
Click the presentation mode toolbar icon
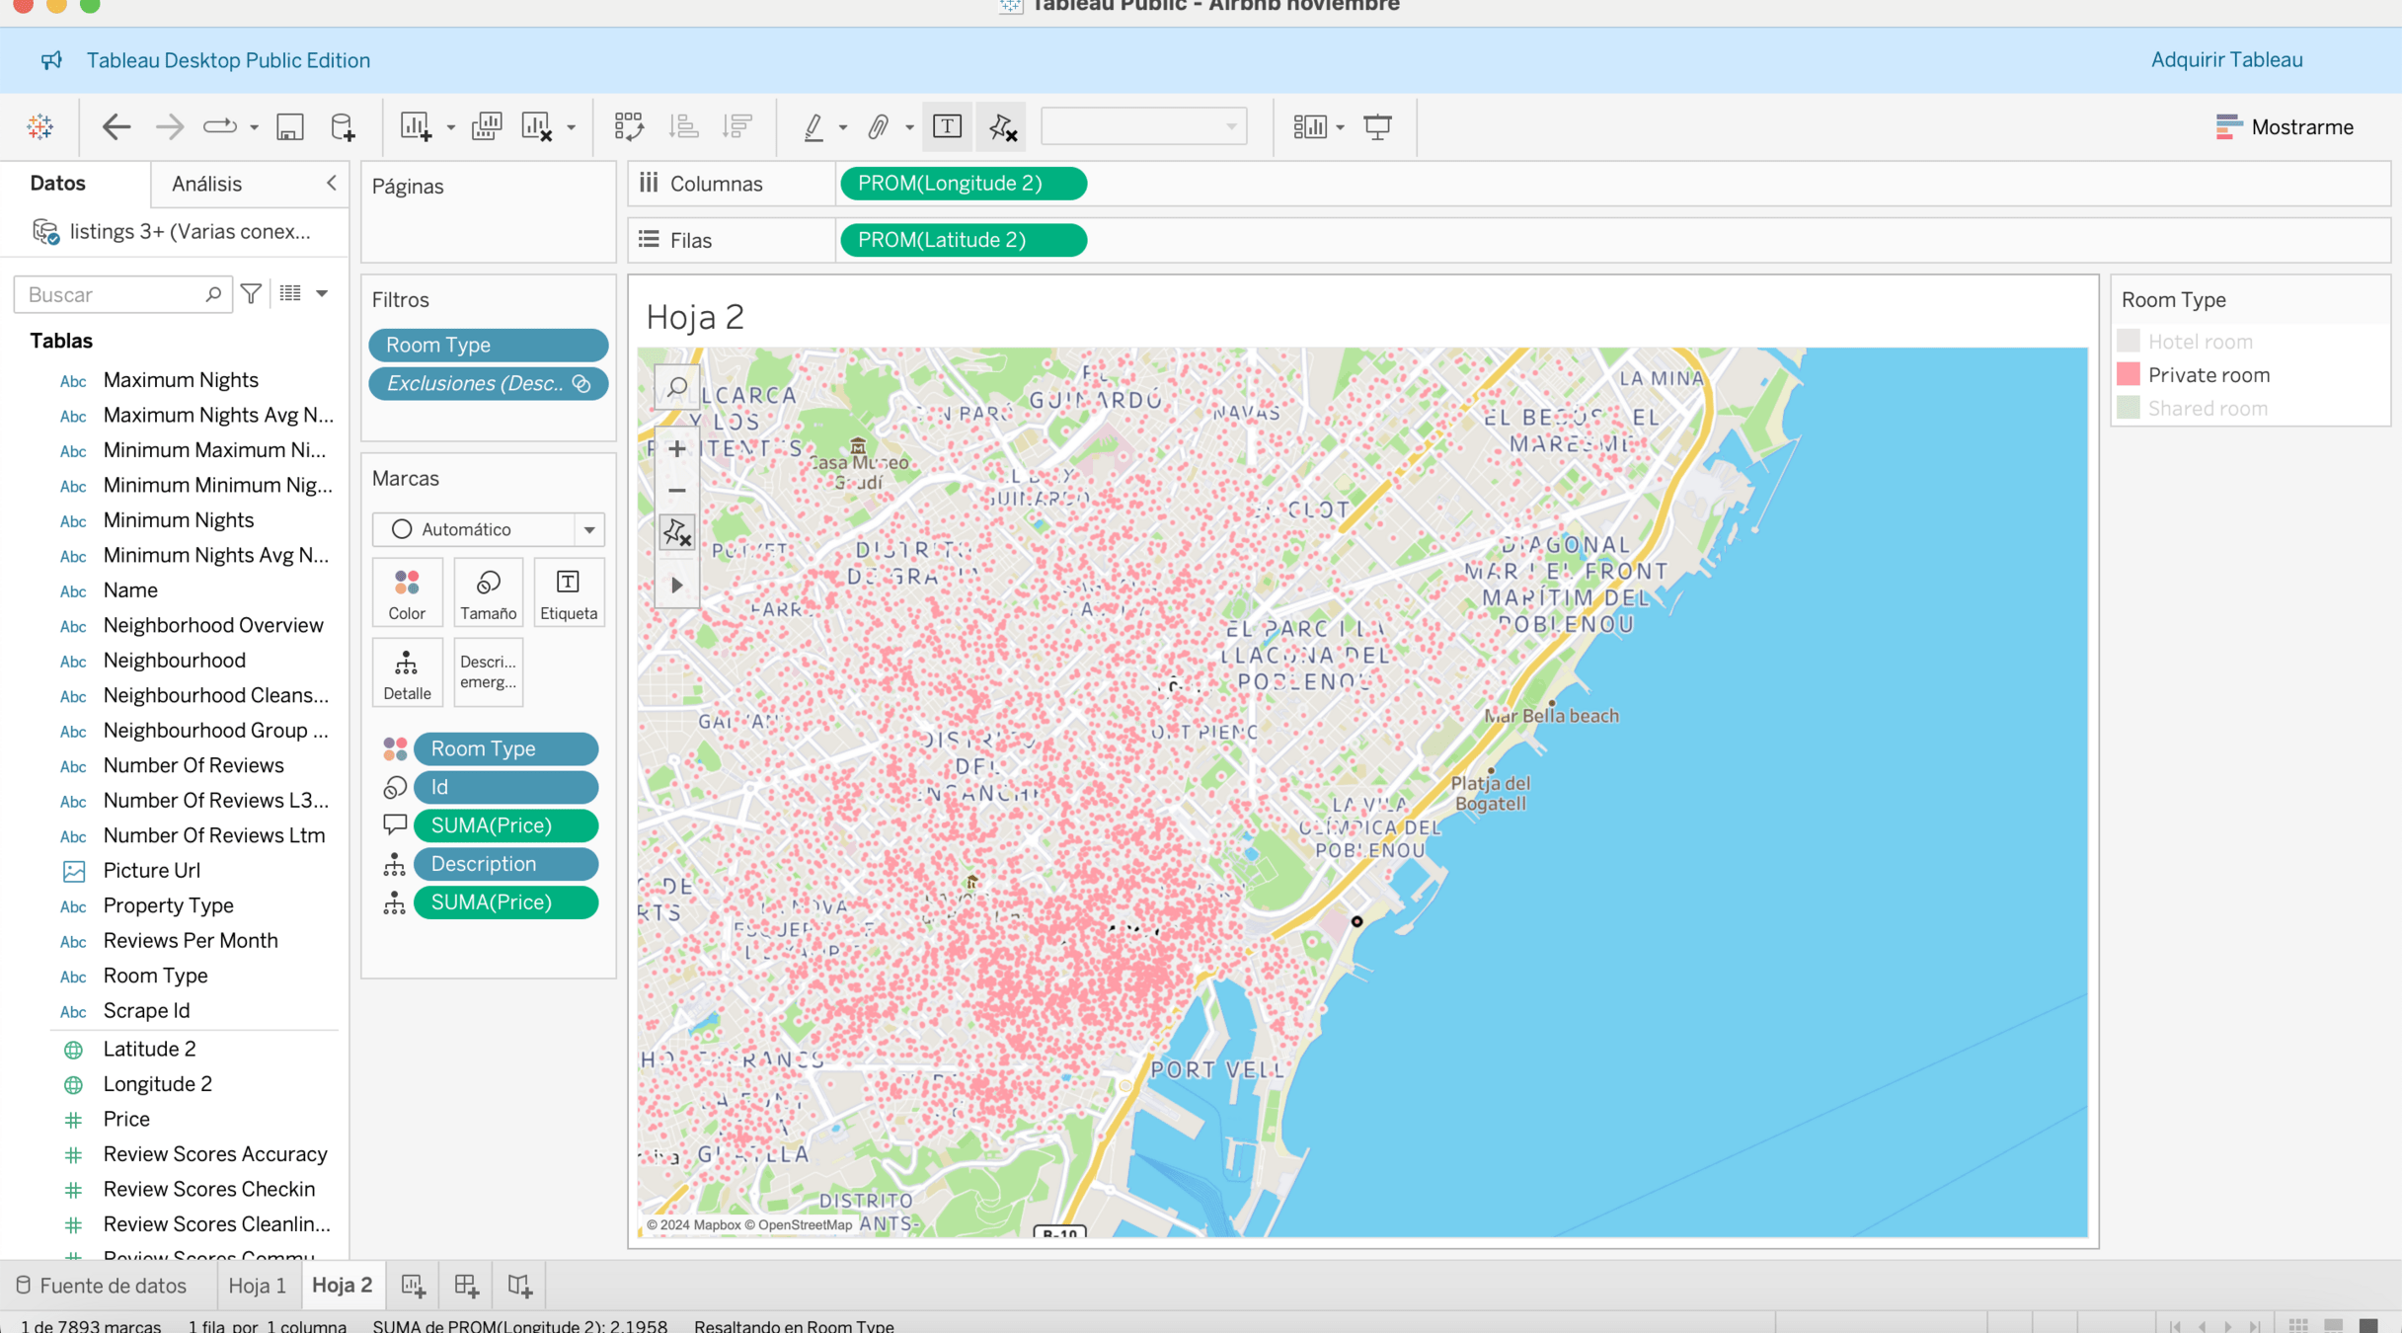(1377, 126)
